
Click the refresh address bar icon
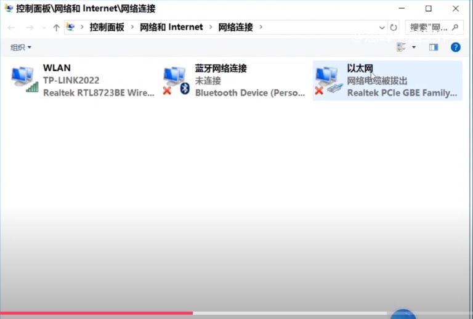tap(394, 28)
